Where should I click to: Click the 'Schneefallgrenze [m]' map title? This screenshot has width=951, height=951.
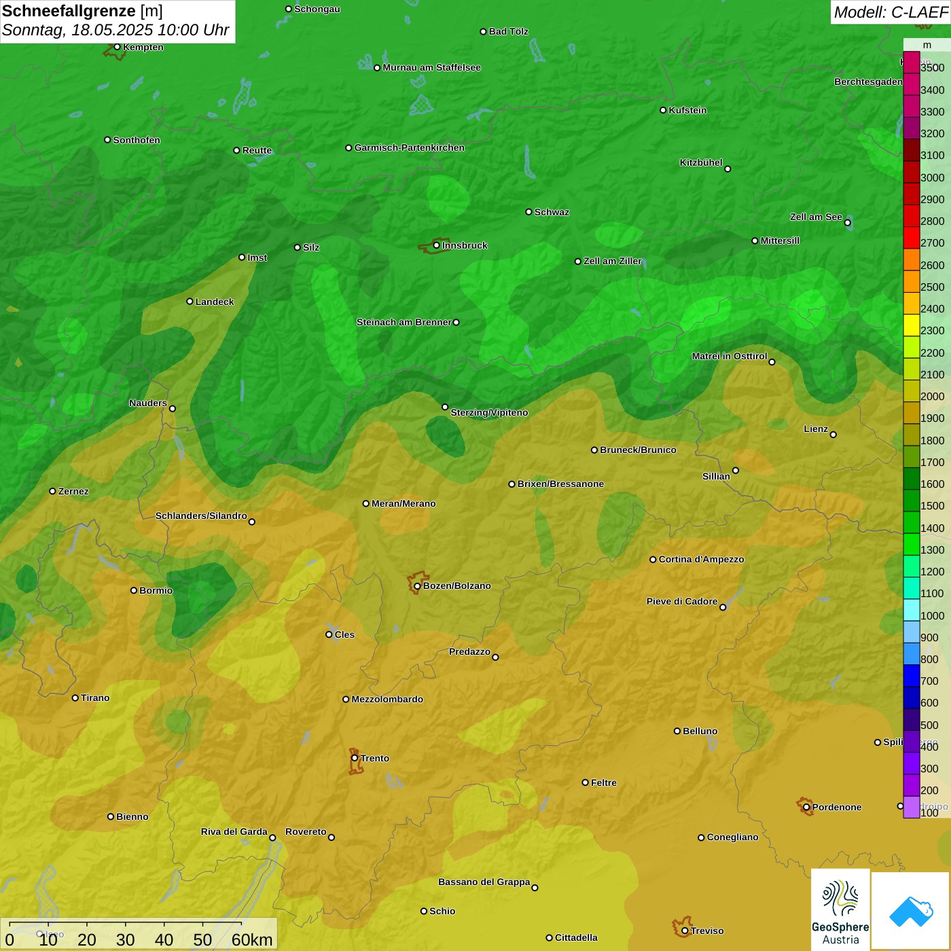[x=82, y=11]
